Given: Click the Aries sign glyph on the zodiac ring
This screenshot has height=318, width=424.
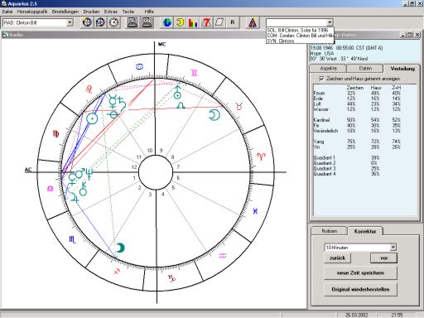Looking at the screenshot, I should point(261,157).
